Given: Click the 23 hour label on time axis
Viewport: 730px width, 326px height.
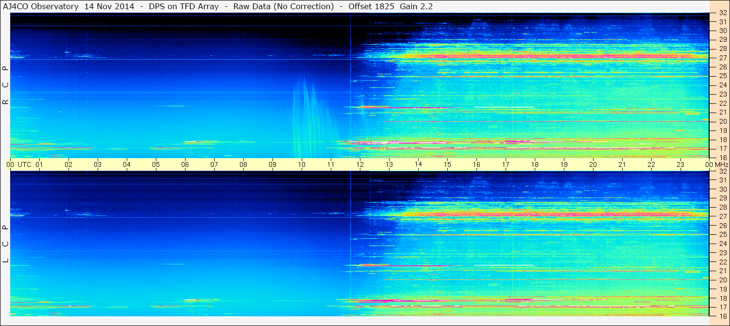Looking at the screenshot, I should click(x=680, y=164).
